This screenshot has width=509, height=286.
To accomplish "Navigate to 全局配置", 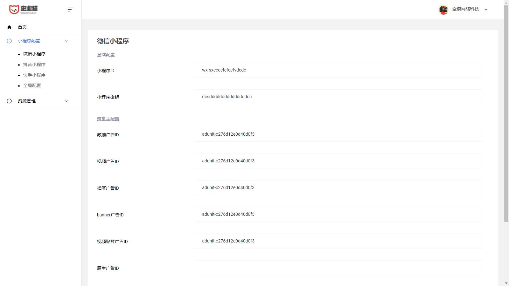I will click(x=32, y=85).
